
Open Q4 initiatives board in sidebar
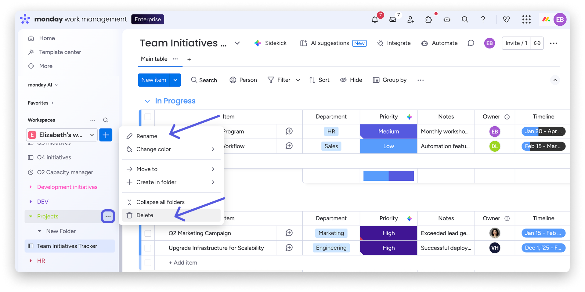click(x=54, y=157)
